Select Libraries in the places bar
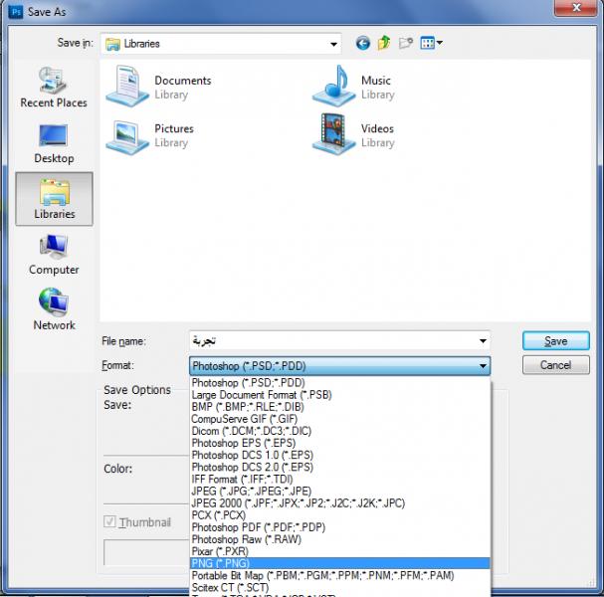Image resolution: width=604 pixels, height=597 pixels. point(55,199)
